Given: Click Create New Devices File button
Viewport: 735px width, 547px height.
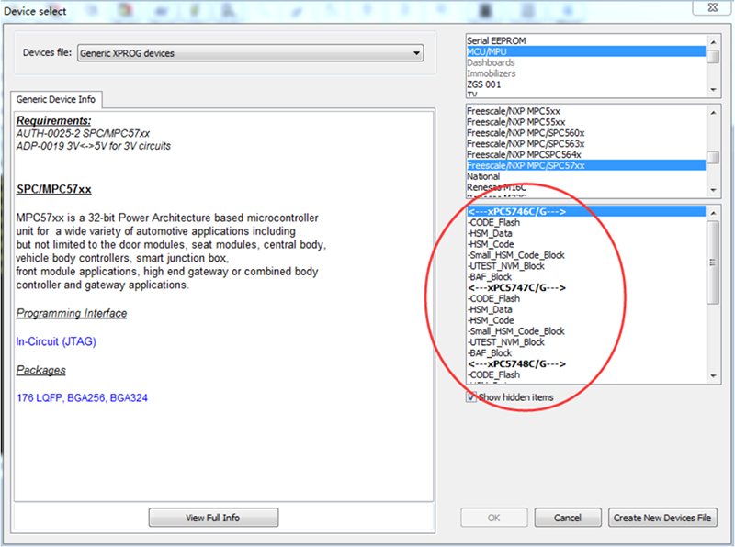Looking at the screenshot, I should [x=662, y=518].
